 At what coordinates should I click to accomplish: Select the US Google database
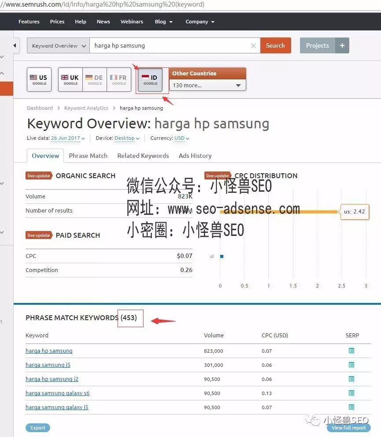[x=39, y=79]
